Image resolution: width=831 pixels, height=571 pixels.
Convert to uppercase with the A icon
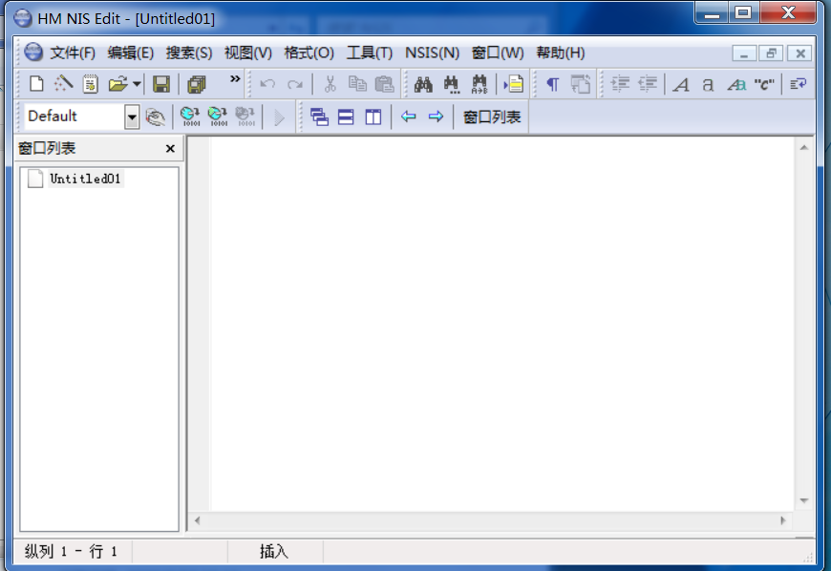coord(681,84)
